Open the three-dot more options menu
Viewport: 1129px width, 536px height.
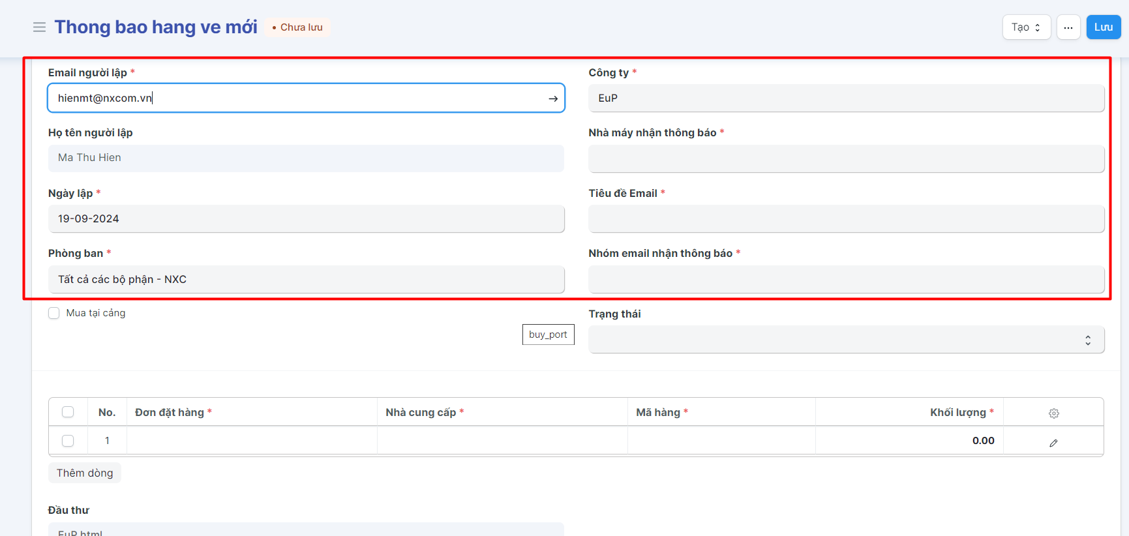click(1068, 27)
